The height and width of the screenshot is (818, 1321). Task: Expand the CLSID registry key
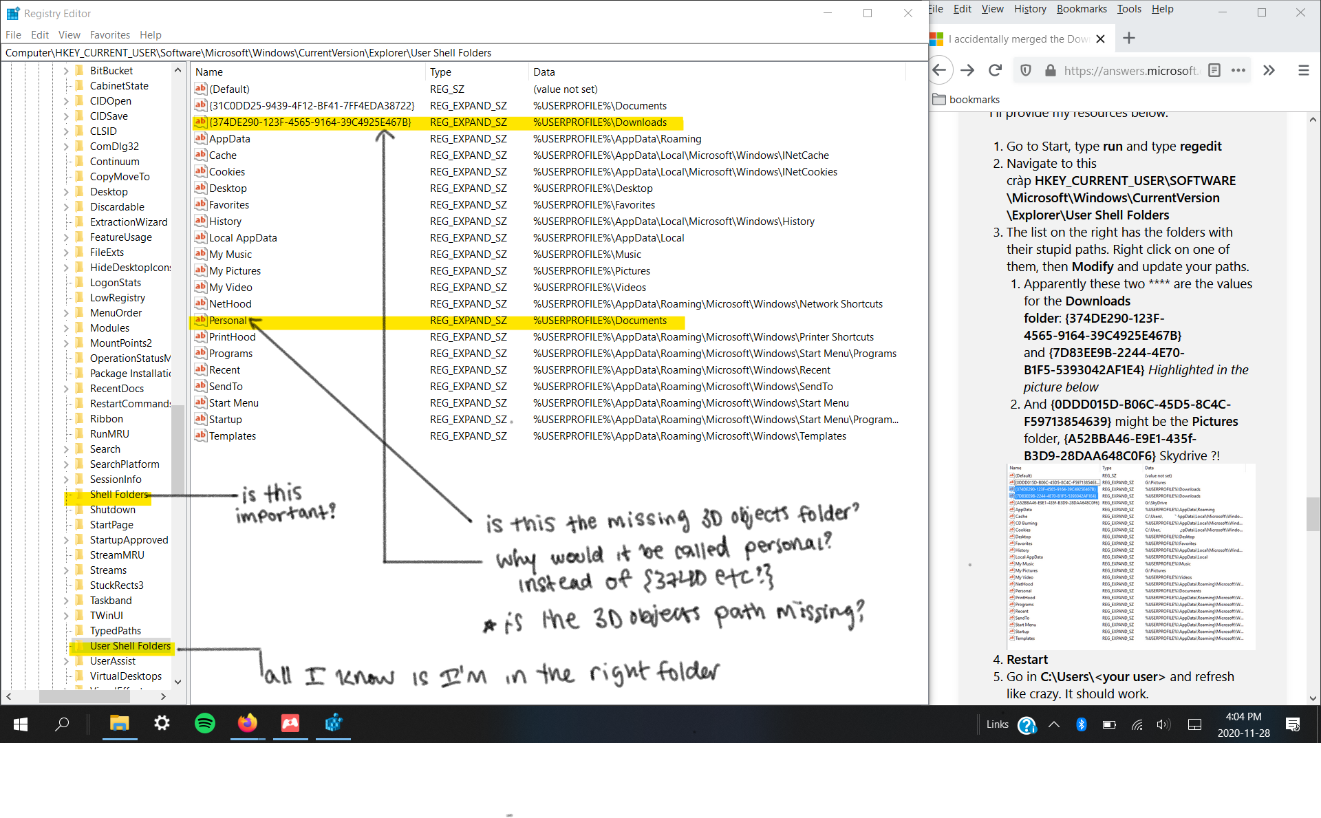tap(66, 131)
